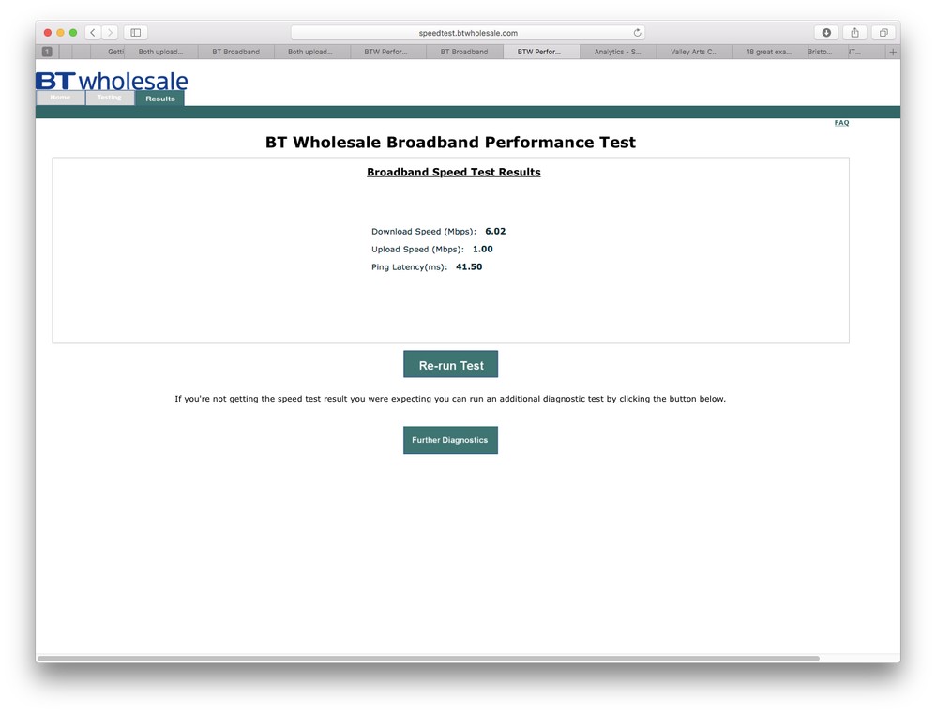Close the window with red button
Screen dimensions: 936x714
(x=48, y=33)
